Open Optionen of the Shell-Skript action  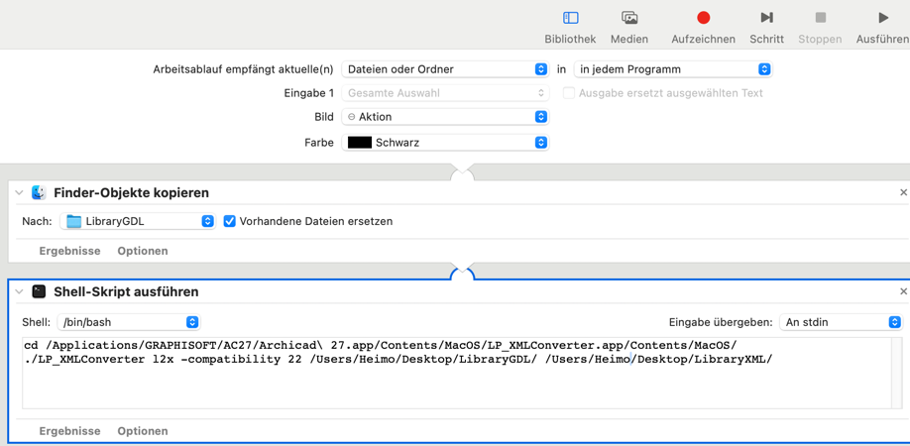click(x=143, y=431)
